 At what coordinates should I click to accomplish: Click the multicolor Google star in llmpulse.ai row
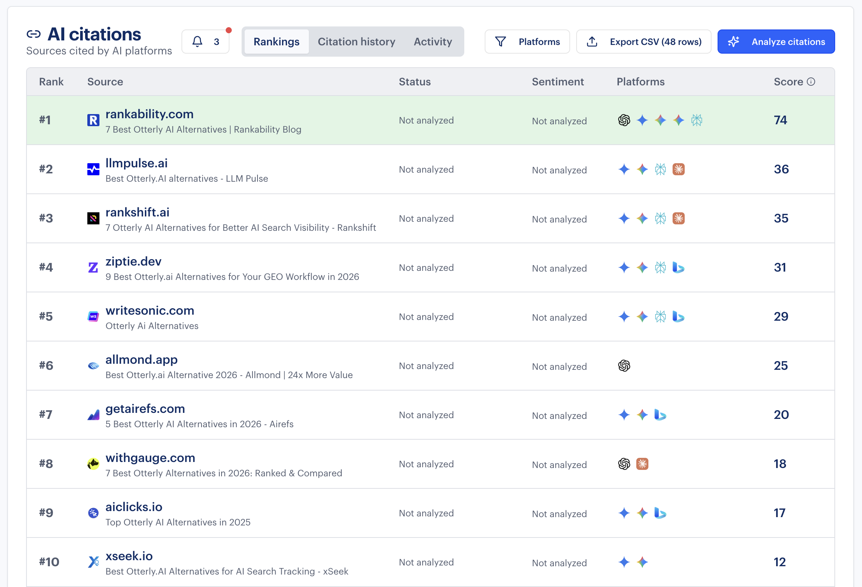click(642, 169)
